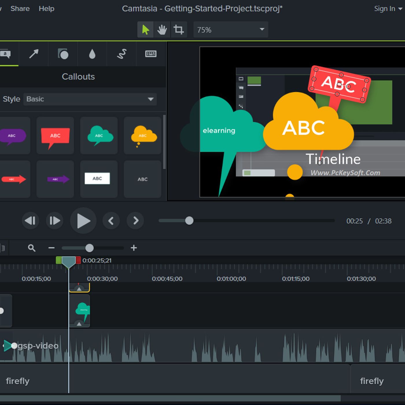Viewport: 405px width, 405px height.
Task: Pick the teal cloud callout
Action: point(99,135)
